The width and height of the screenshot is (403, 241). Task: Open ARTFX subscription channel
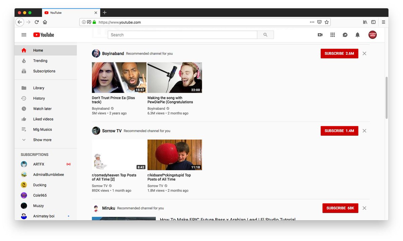click(46, 164)
